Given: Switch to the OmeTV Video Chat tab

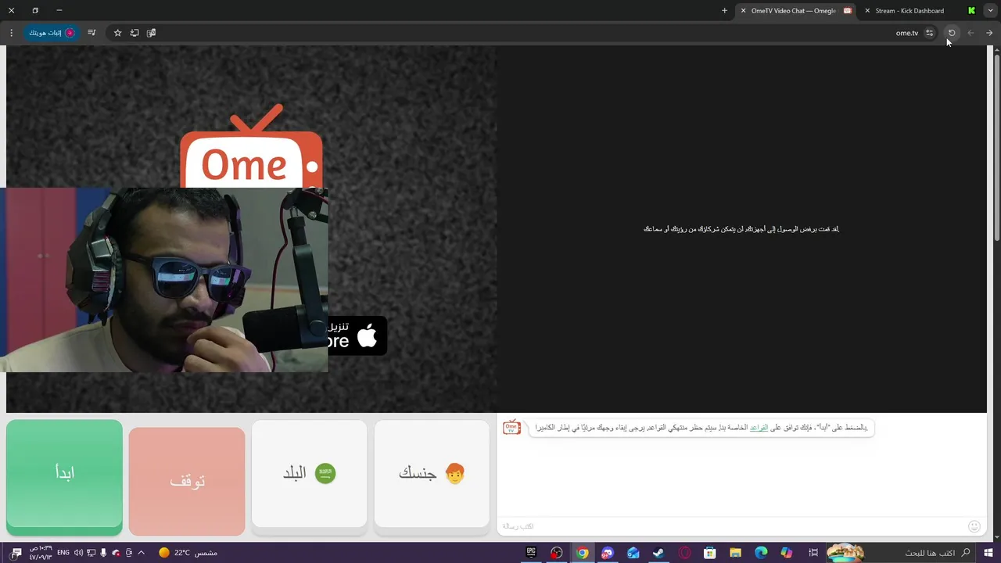Looking at the screenshot, I should tap(794, 11).
